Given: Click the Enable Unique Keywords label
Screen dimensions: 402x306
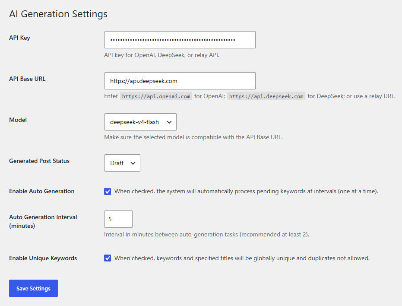Looking at the screenshot, I should tap(43, 258).
